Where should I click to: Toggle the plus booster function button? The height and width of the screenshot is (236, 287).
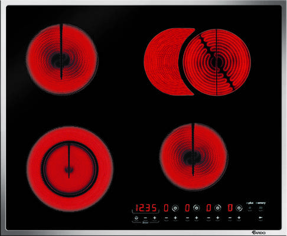pyautogui.click(x=250, y=208)
